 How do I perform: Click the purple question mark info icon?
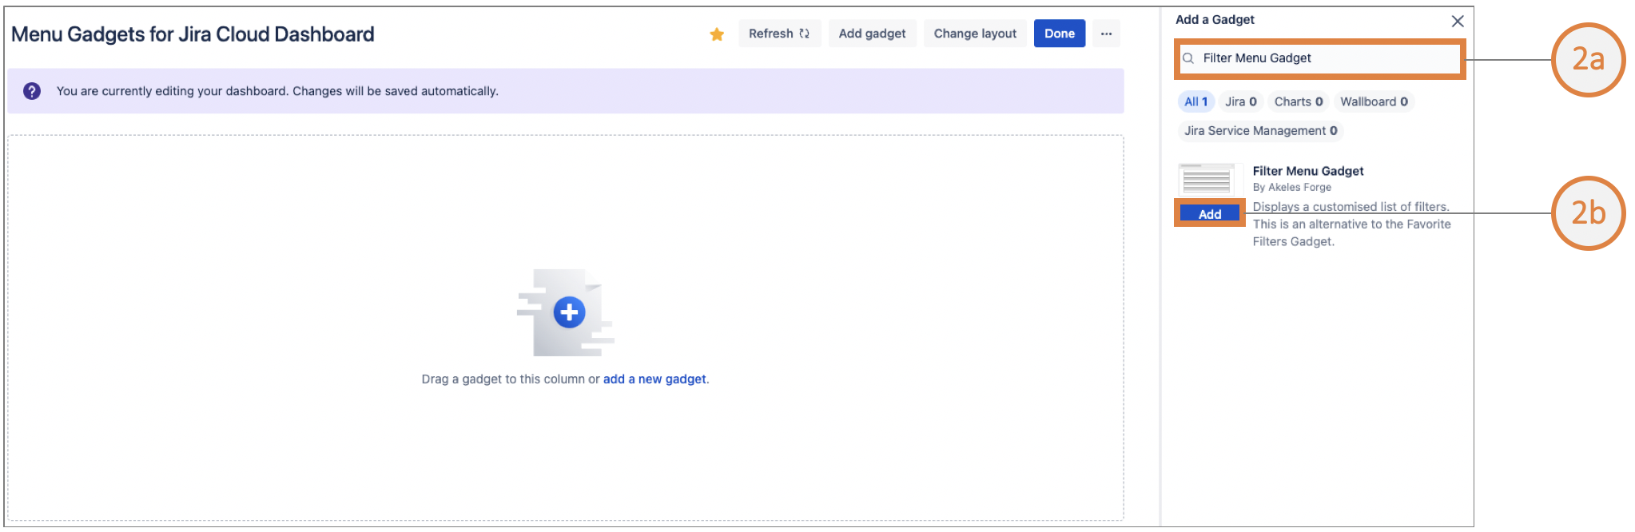point(32,91)
